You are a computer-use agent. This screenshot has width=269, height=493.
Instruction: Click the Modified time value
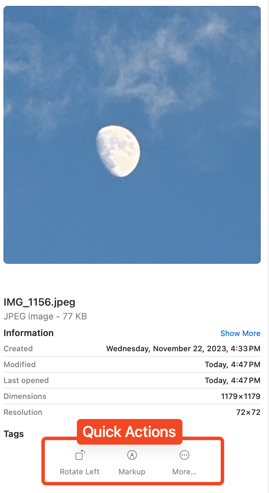(232, 364)
